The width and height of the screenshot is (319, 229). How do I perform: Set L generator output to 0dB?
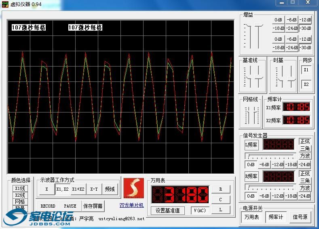[x=251, y=164]
